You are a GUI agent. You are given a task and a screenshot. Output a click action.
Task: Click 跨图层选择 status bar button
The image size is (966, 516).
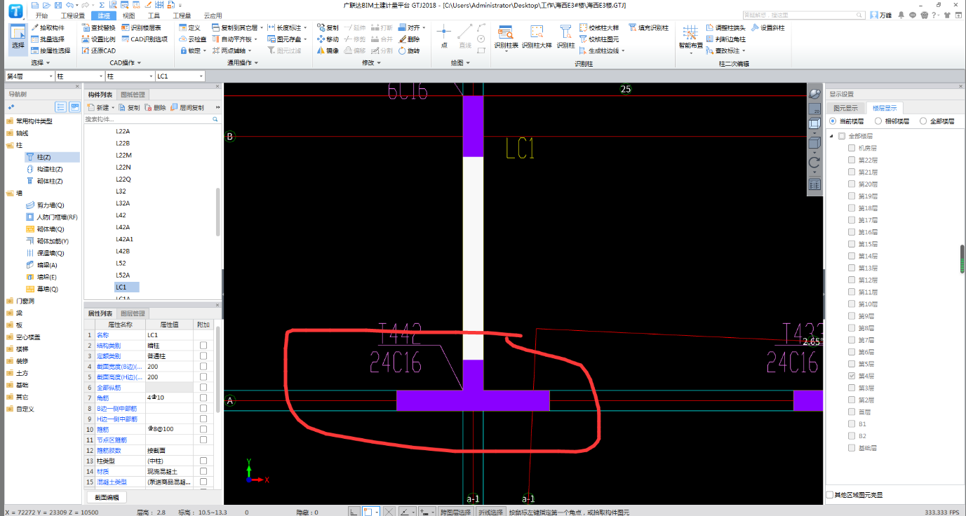tap(455, 512)
